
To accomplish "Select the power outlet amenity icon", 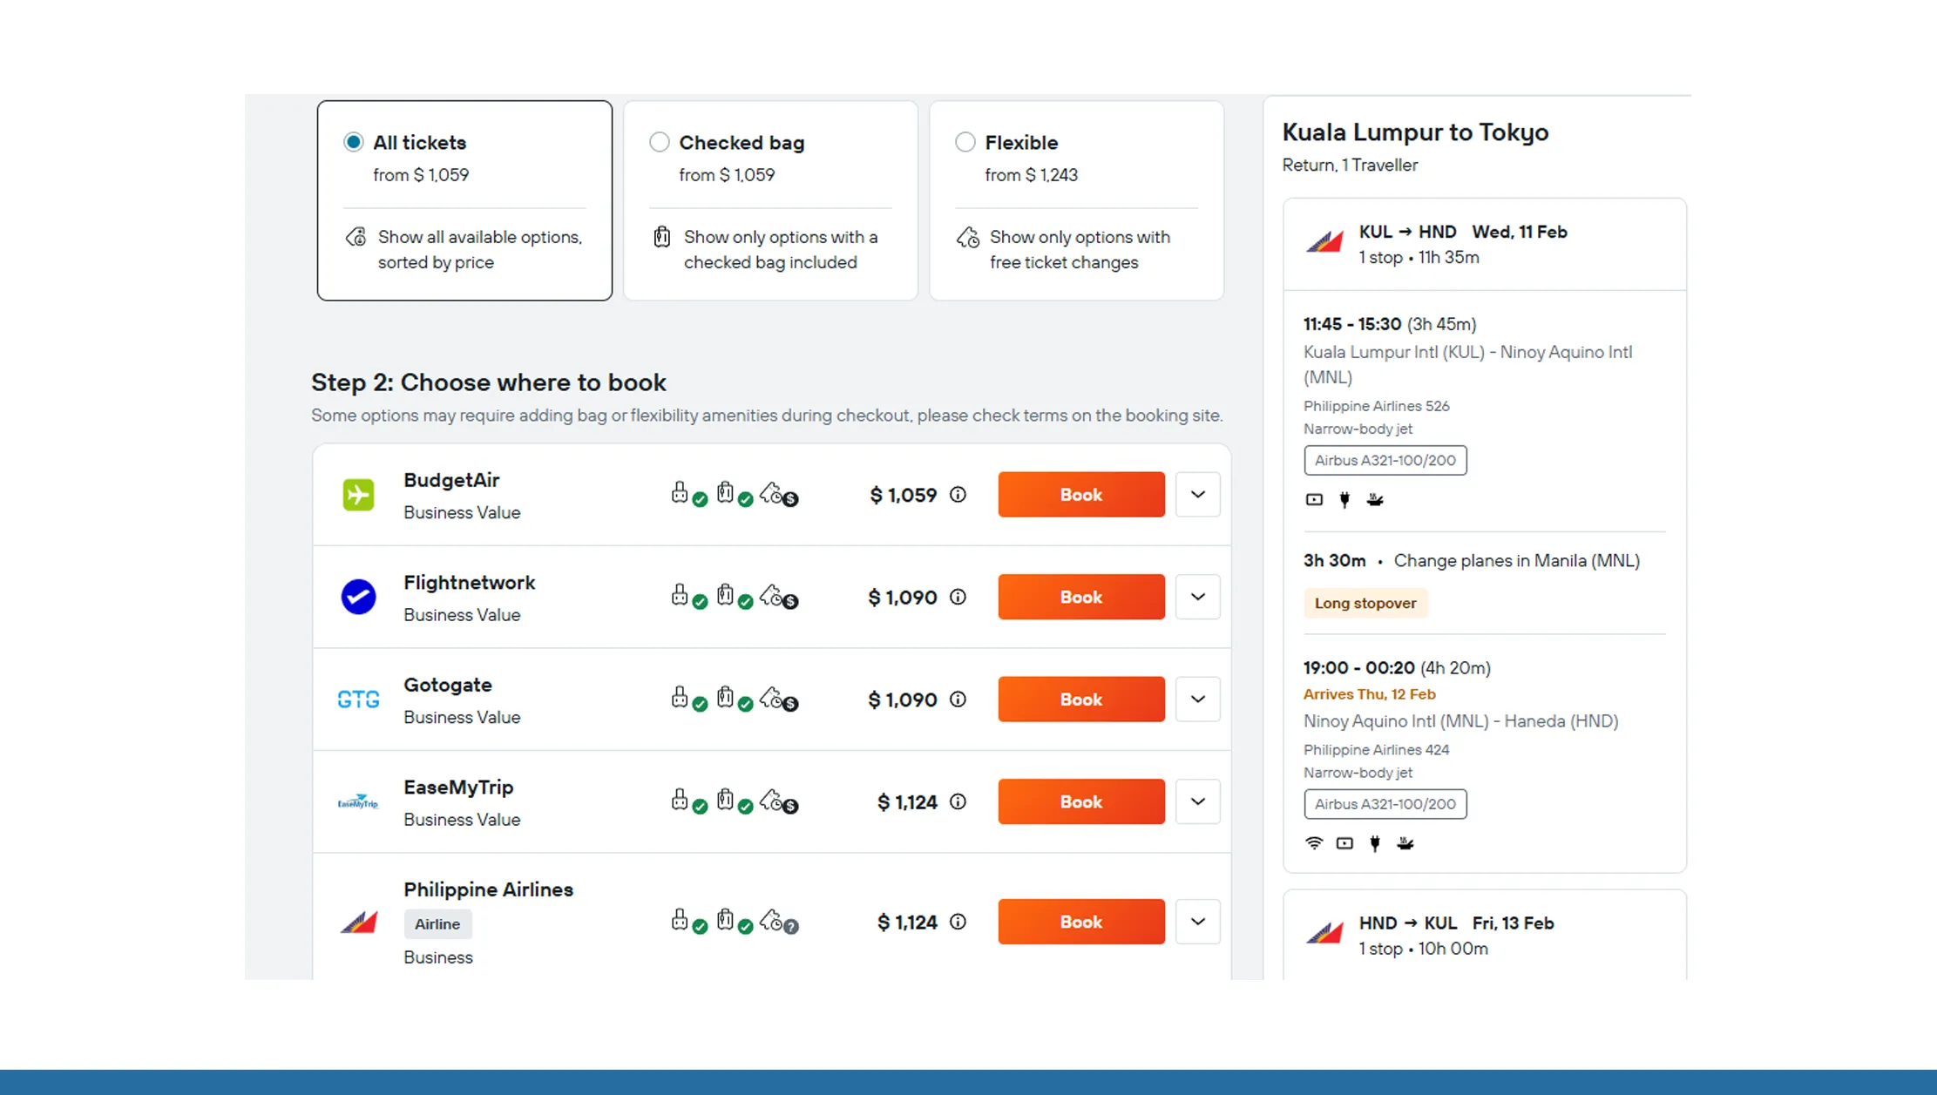I will point(1344,499).
